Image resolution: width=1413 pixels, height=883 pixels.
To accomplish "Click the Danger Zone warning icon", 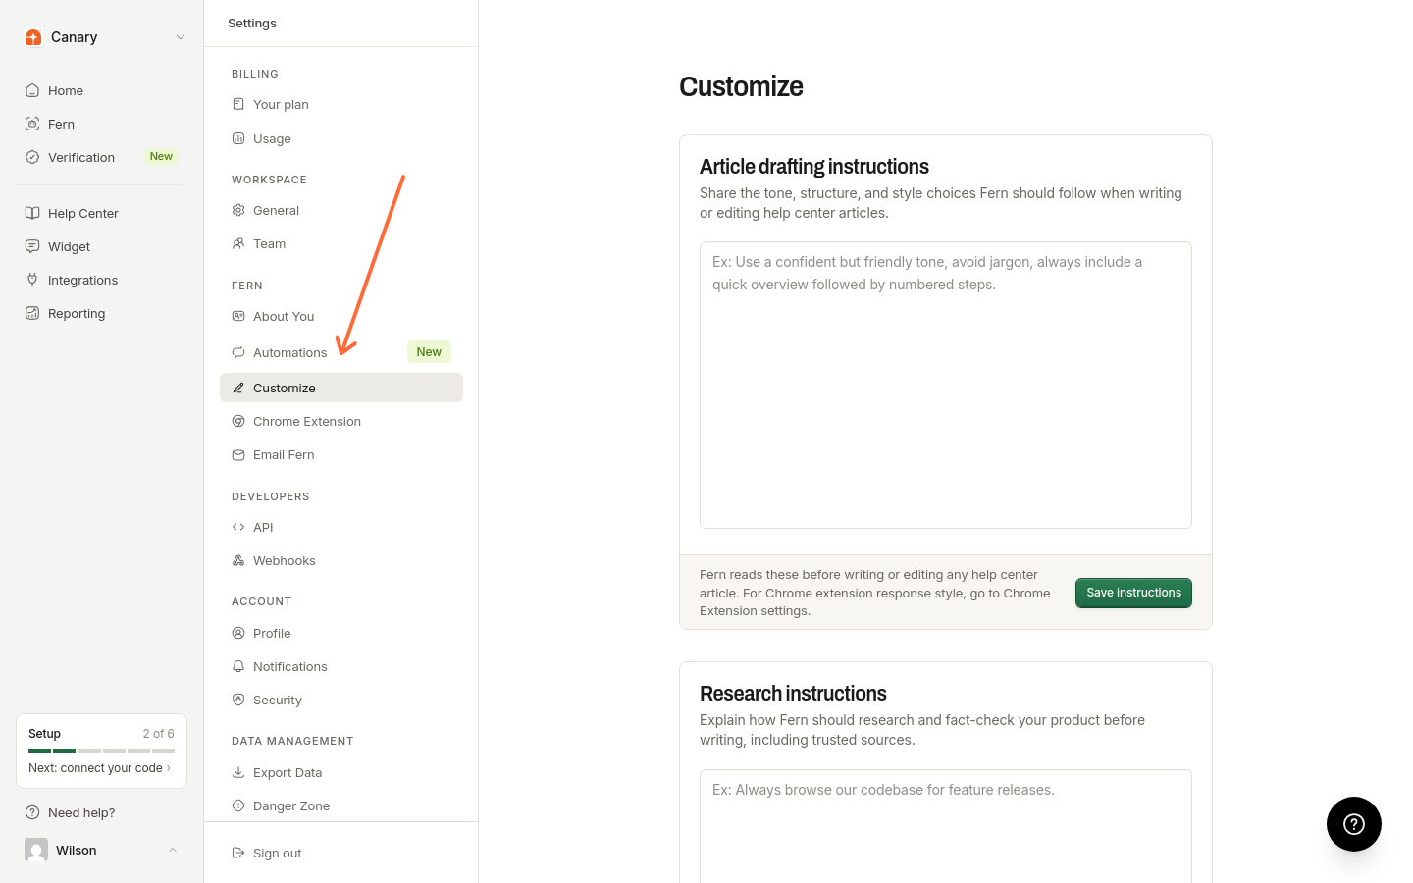I will 238,805.
